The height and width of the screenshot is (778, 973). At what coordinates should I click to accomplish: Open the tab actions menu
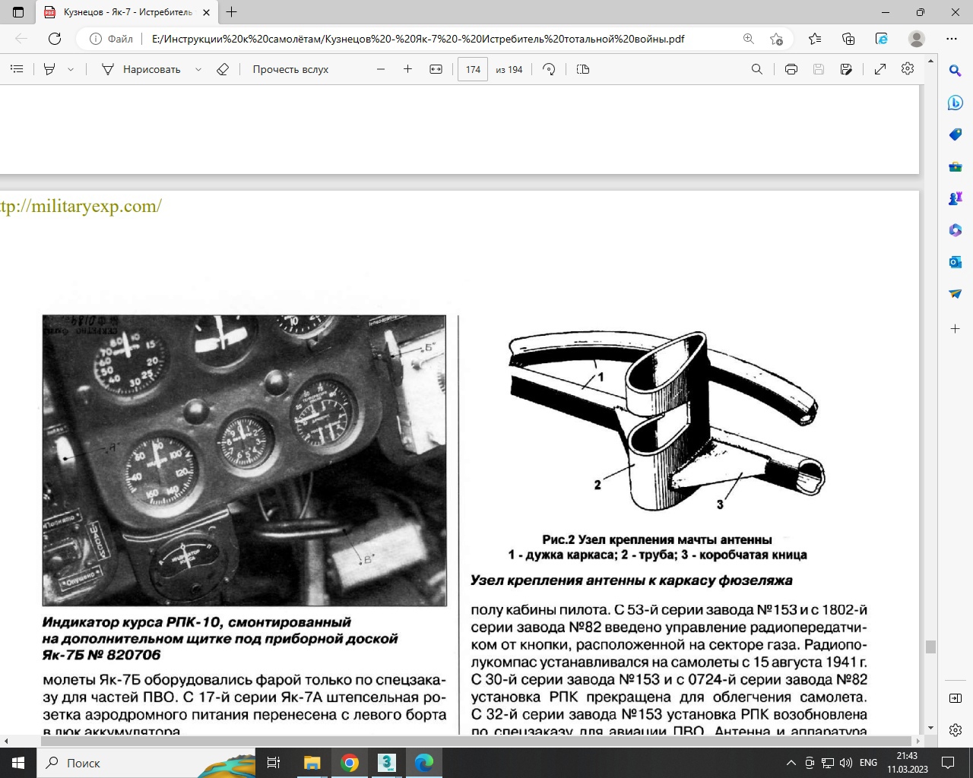pyautogui.click(x=18, y=12)
